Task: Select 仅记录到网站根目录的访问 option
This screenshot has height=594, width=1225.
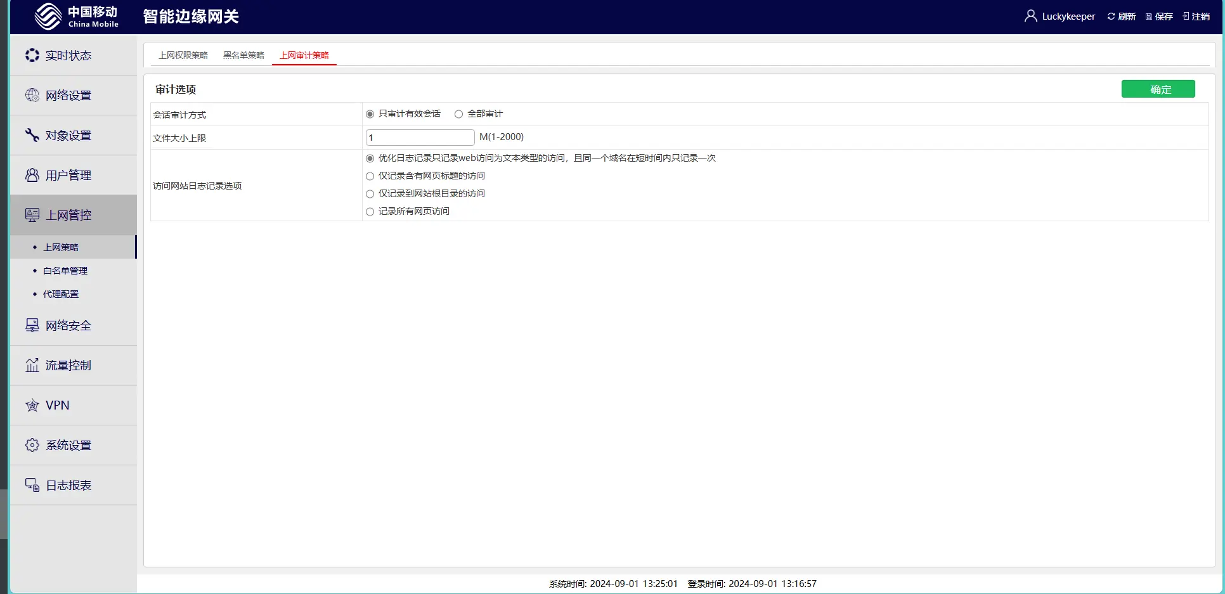Action: click(370, 194)
